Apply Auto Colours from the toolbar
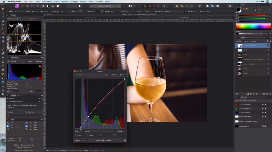This screenshot has height=152, width=272. [53, 6]
